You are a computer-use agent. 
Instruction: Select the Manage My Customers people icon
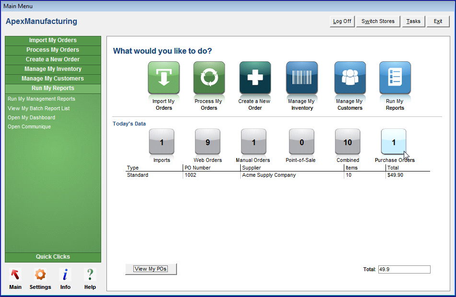pos(350,78)
